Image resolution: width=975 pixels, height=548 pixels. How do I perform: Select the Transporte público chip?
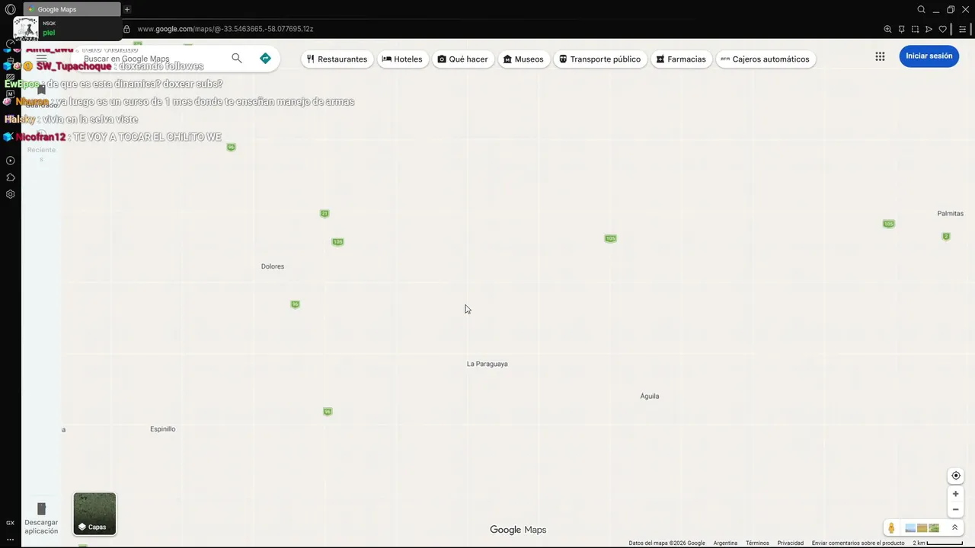(599, 59)
